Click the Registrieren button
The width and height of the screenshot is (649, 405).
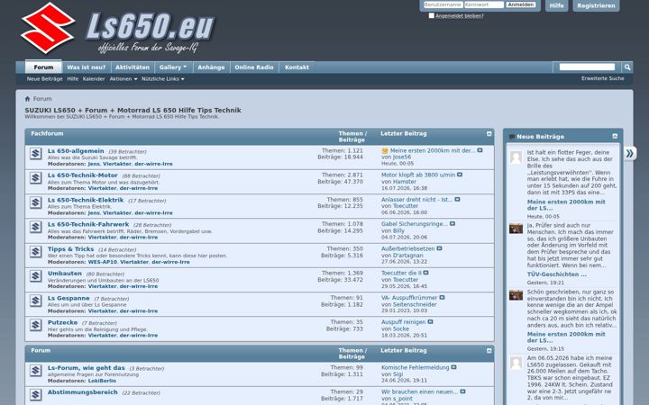(x=596, y=5)
